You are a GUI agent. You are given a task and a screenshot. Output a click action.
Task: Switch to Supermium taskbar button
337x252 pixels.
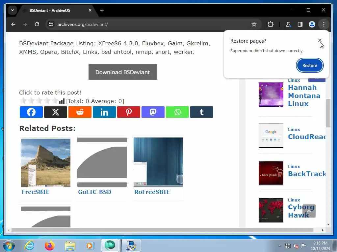[x=110, y=245]
